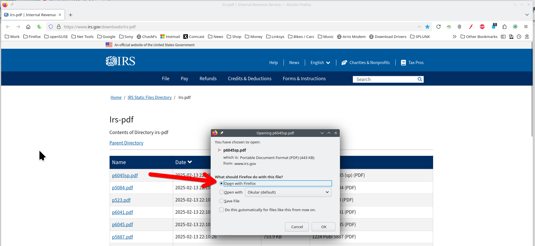This screenshot has height=246, width=535.
Task: Go to the Home breadcrumb link
Action: [x=116, y=97]
